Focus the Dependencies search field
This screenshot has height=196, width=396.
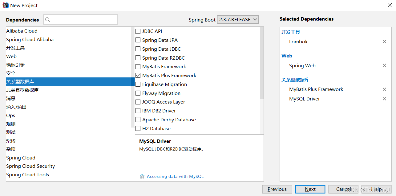(x=80, y=20)
